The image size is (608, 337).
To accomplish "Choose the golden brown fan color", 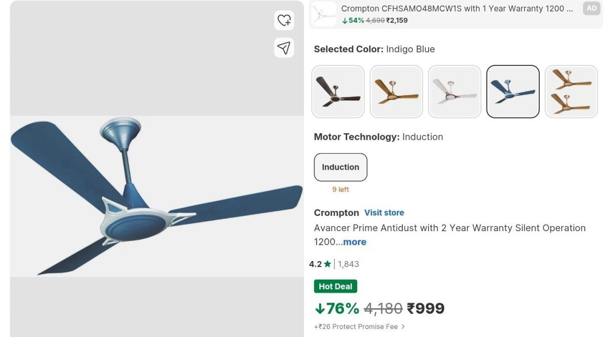I will (x=396, y=92).
